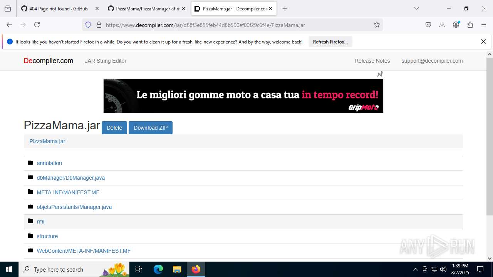493x277 pixels.
Task: Go forward one page
Action: 23,25
